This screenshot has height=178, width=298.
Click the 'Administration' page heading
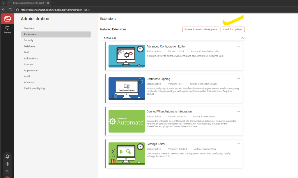pos(35,19)
